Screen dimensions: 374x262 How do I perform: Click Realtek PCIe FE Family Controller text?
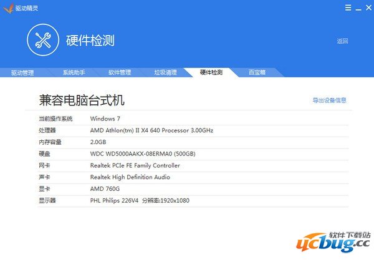point(135,165)
